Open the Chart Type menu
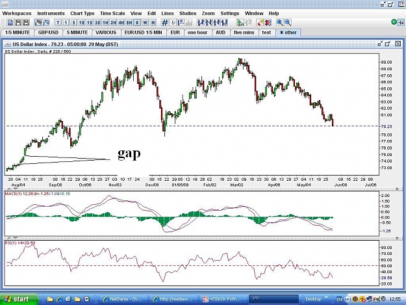This screenshot has width=406, height=305. pyautogui.click(x=82, y=13)
